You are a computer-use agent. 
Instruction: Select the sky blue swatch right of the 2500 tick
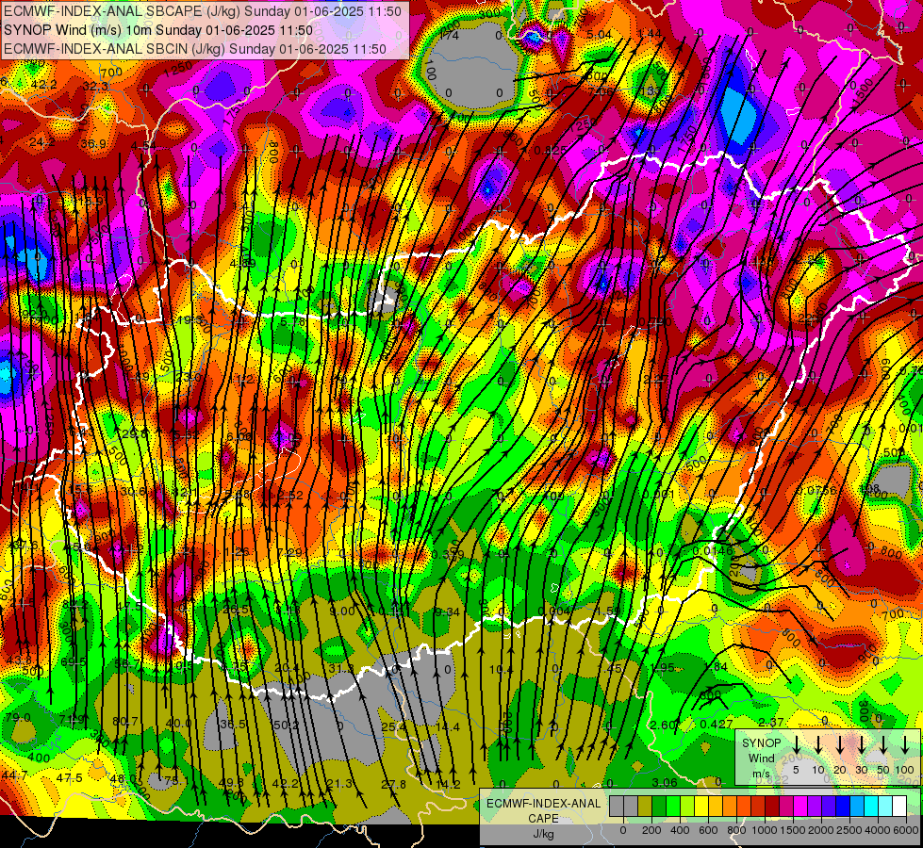[856, 806]
